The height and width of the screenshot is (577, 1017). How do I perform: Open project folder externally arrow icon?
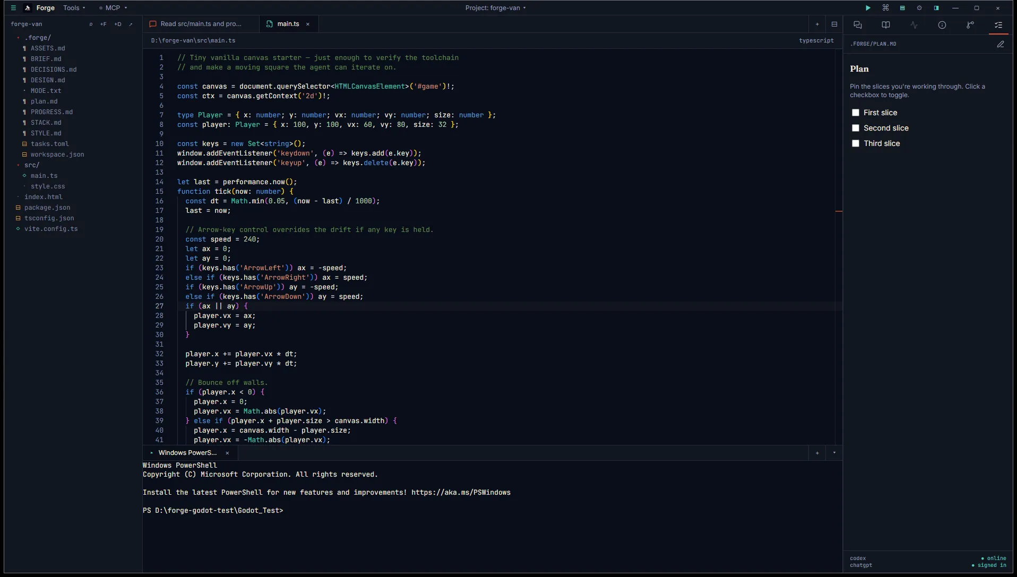click(131, 24)
